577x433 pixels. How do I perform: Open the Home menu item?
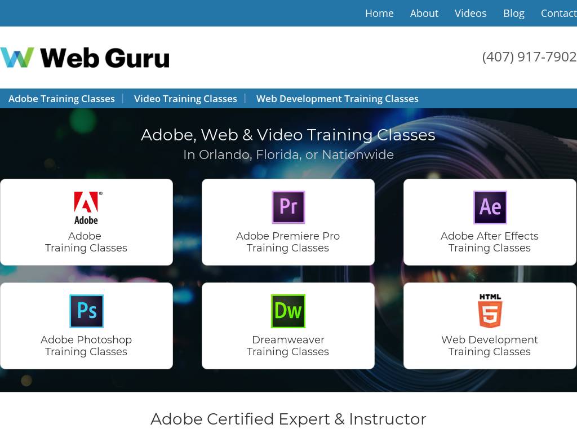[379, 13]
